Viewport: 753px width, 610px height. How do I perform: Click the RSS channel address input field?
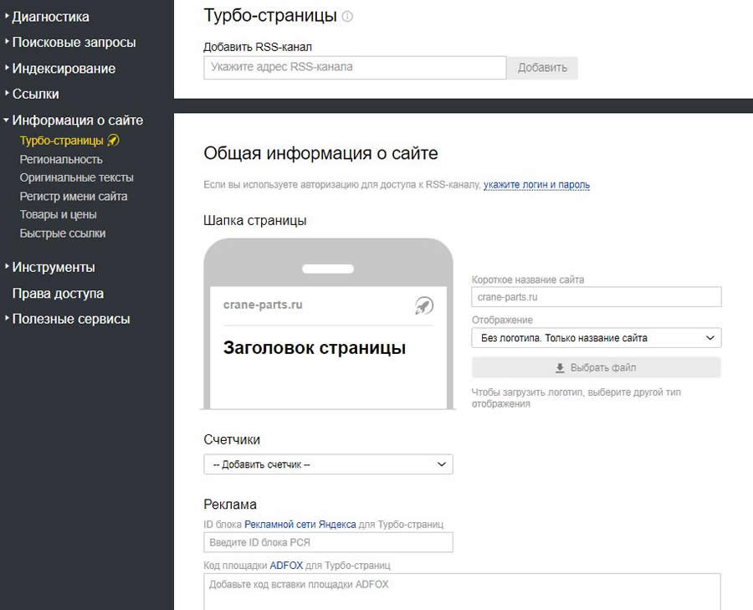pyautogui.click(x=354, y=67)
